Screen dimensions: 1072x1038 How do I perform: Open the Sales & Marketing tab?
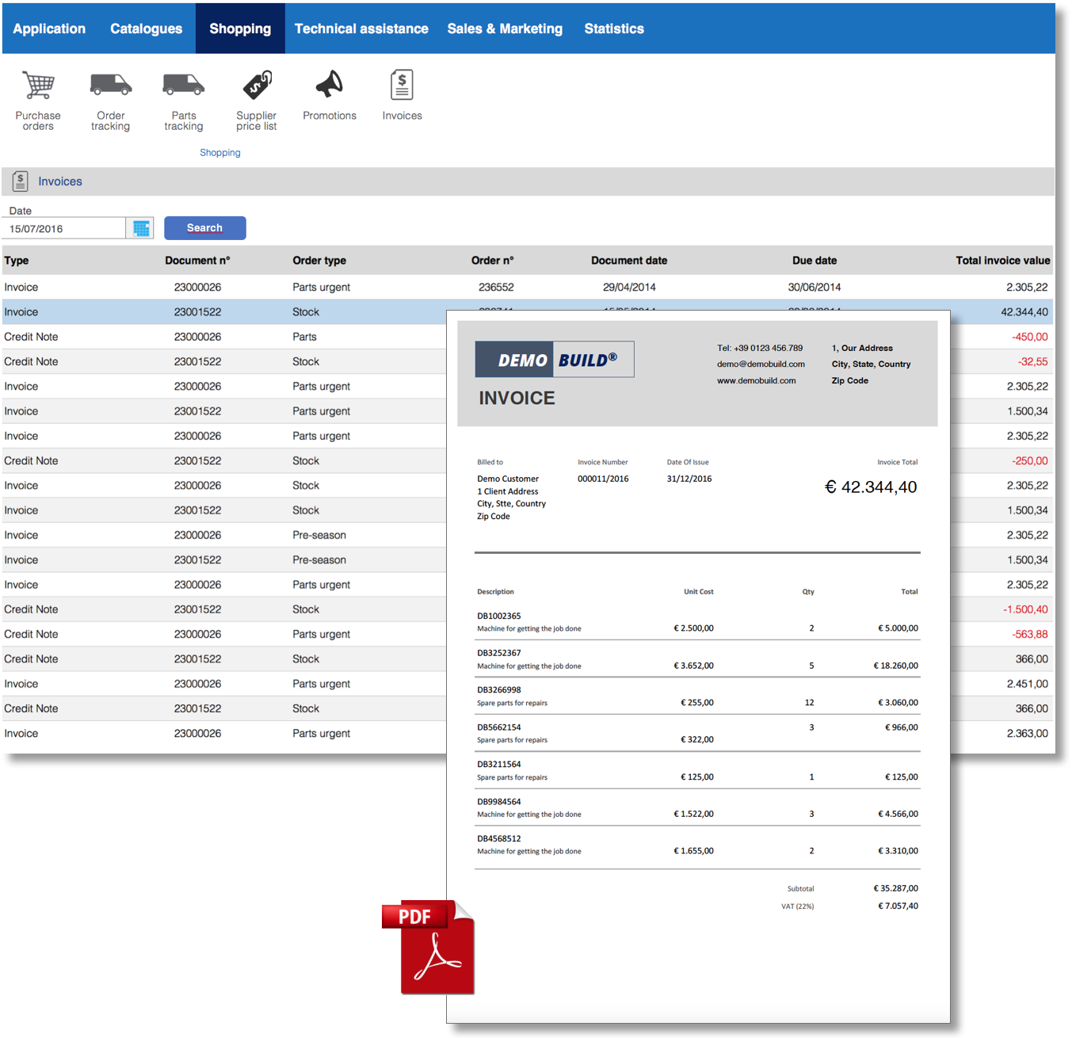[x=505, y=29]
